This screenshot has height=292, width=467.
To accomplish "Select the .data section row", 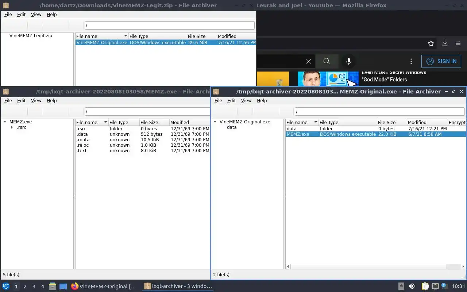I will tap(143, 134).
